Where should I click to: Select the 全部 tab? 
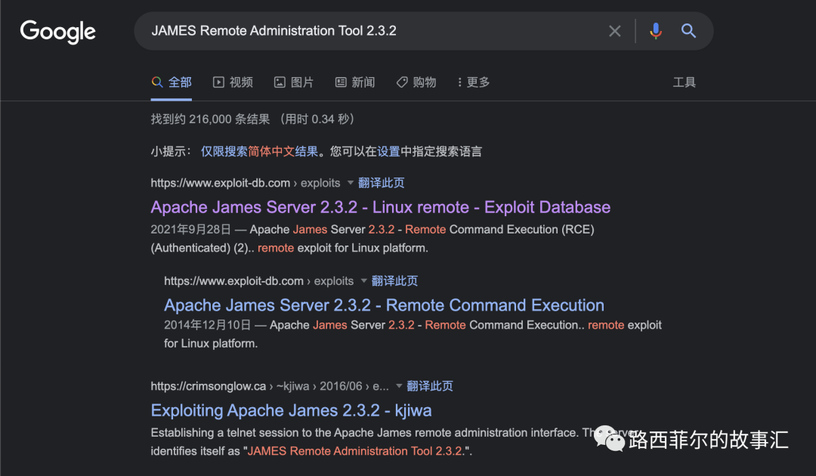point(172,82)
